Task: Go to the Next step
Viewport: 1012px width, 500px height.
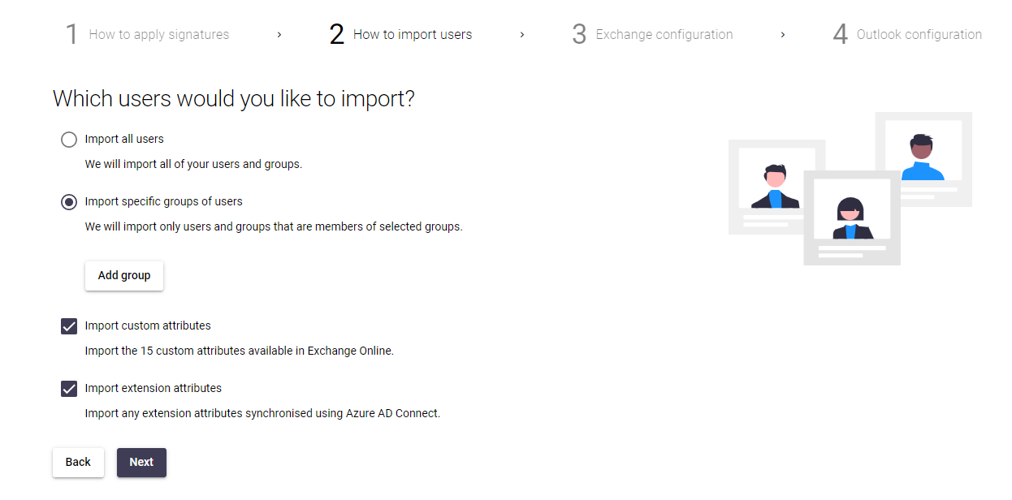Action: pyautogui.click(x=141, y=463)
